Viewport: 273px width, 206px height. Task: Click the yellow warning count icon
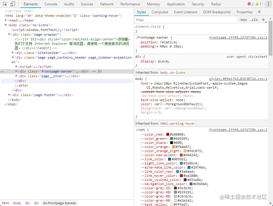pyautogui.click(x=257, y=4)
